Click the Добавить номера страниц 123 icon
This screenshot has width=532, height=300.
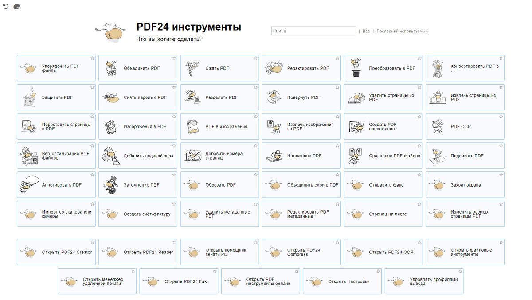point(193,156)
